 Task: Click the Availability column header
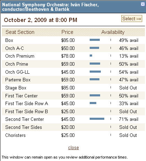113,32
